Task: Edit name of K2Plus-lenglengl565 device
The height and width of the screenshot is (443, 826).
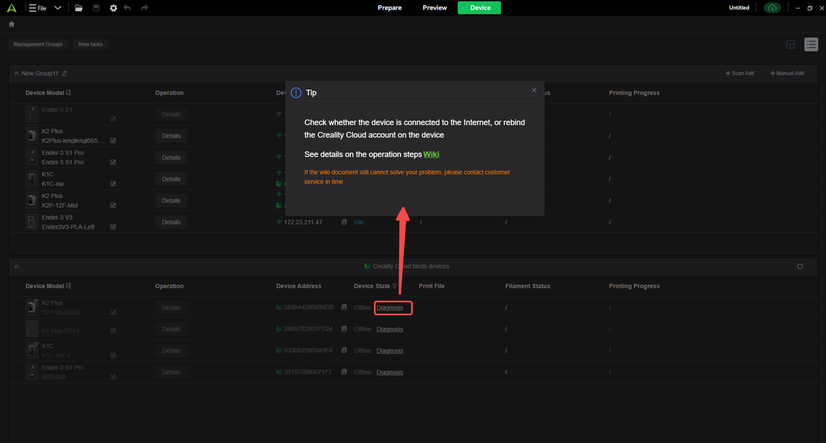Action: pyautogui.click(x=113, y=141)
